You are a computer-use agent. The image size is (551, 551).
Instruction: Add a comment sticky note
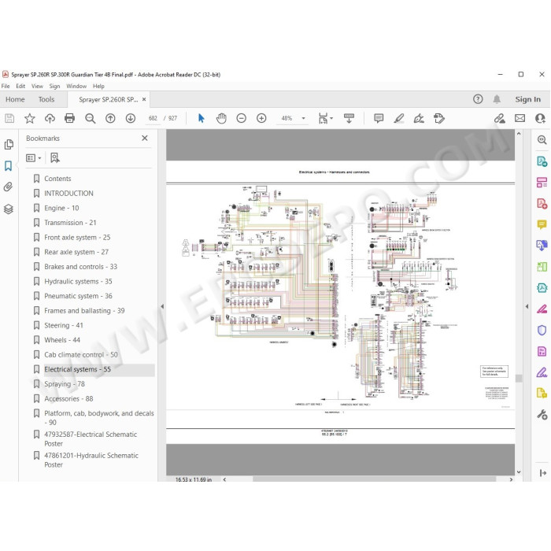coord(379,118)
